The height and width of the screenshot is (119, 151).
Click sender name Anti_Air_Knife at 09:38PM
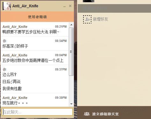click(x=15, y=98)
